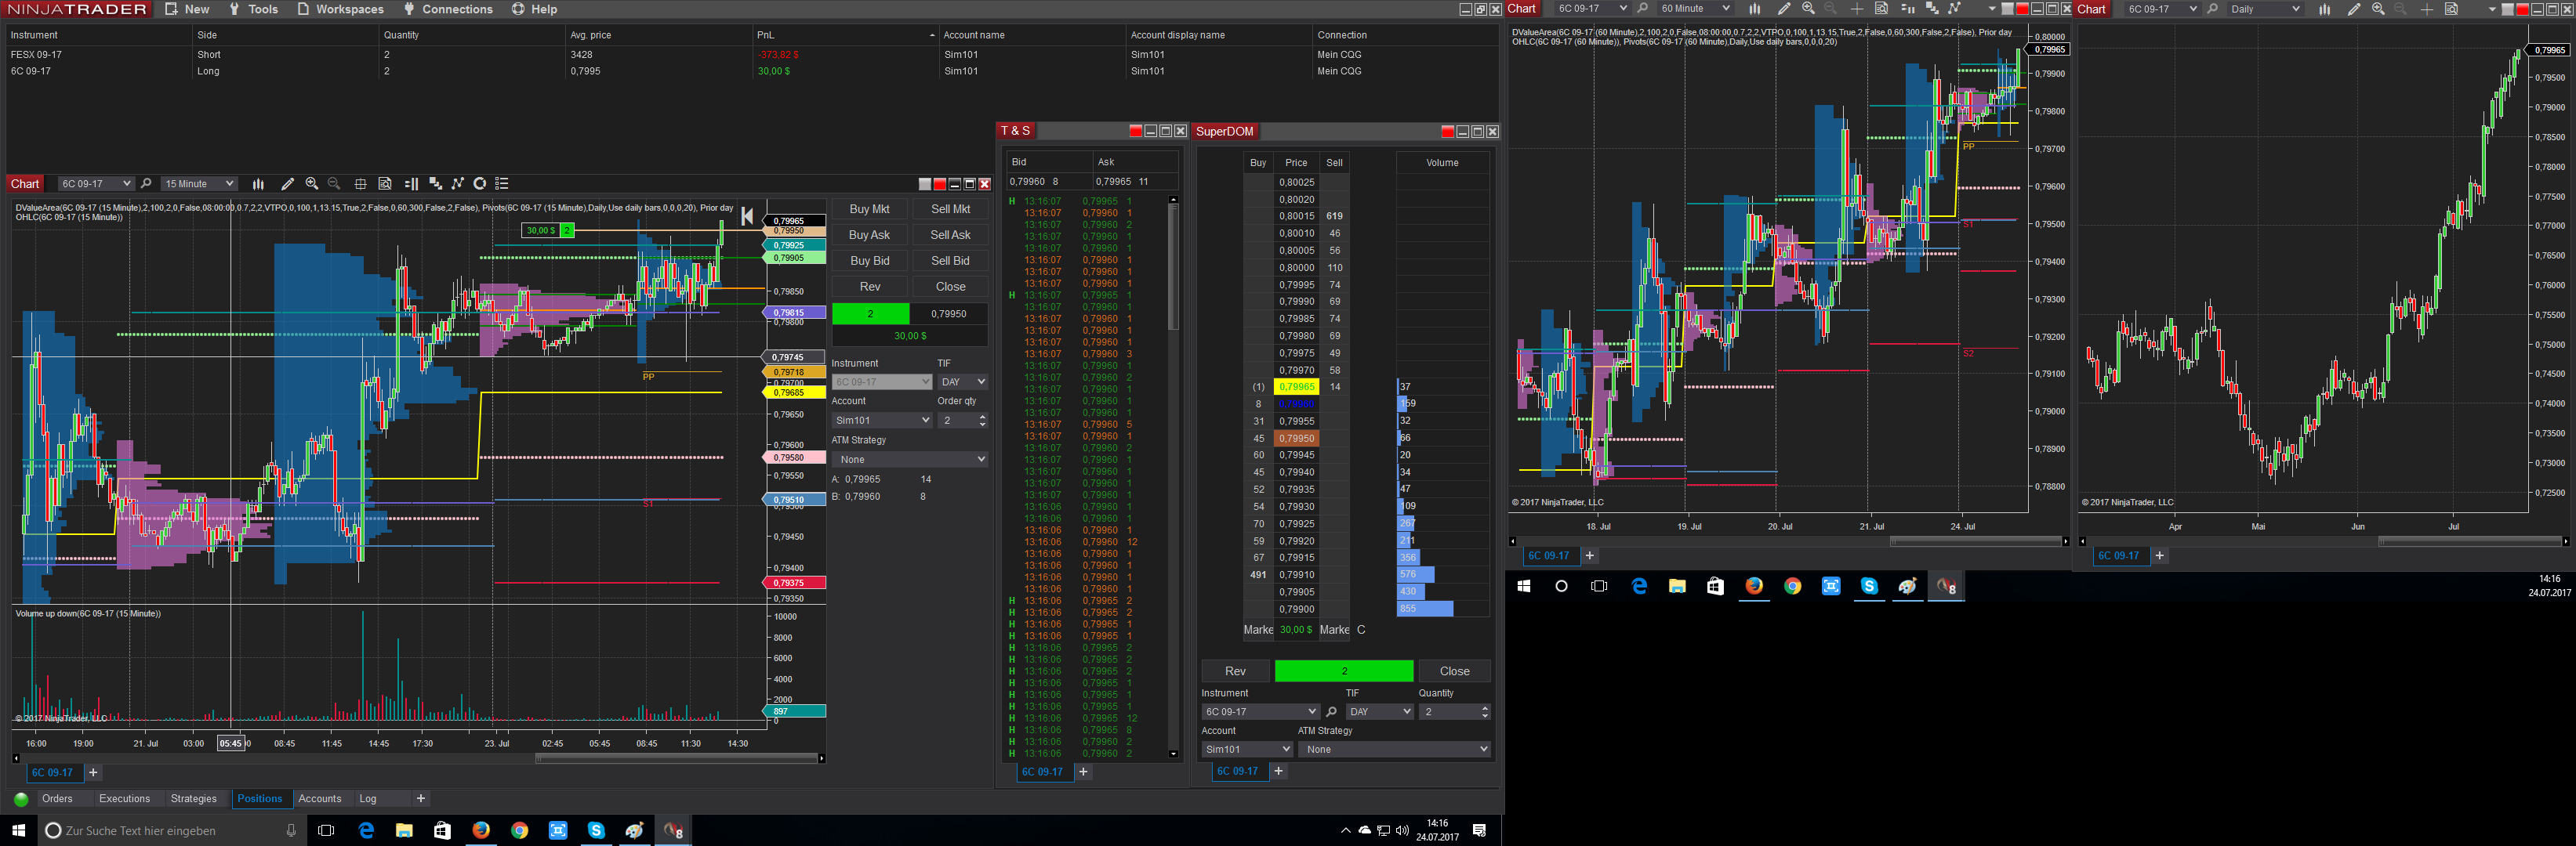Zoom in on the 15 Minute chart
2576x846 pixels.
click(312, 184)
